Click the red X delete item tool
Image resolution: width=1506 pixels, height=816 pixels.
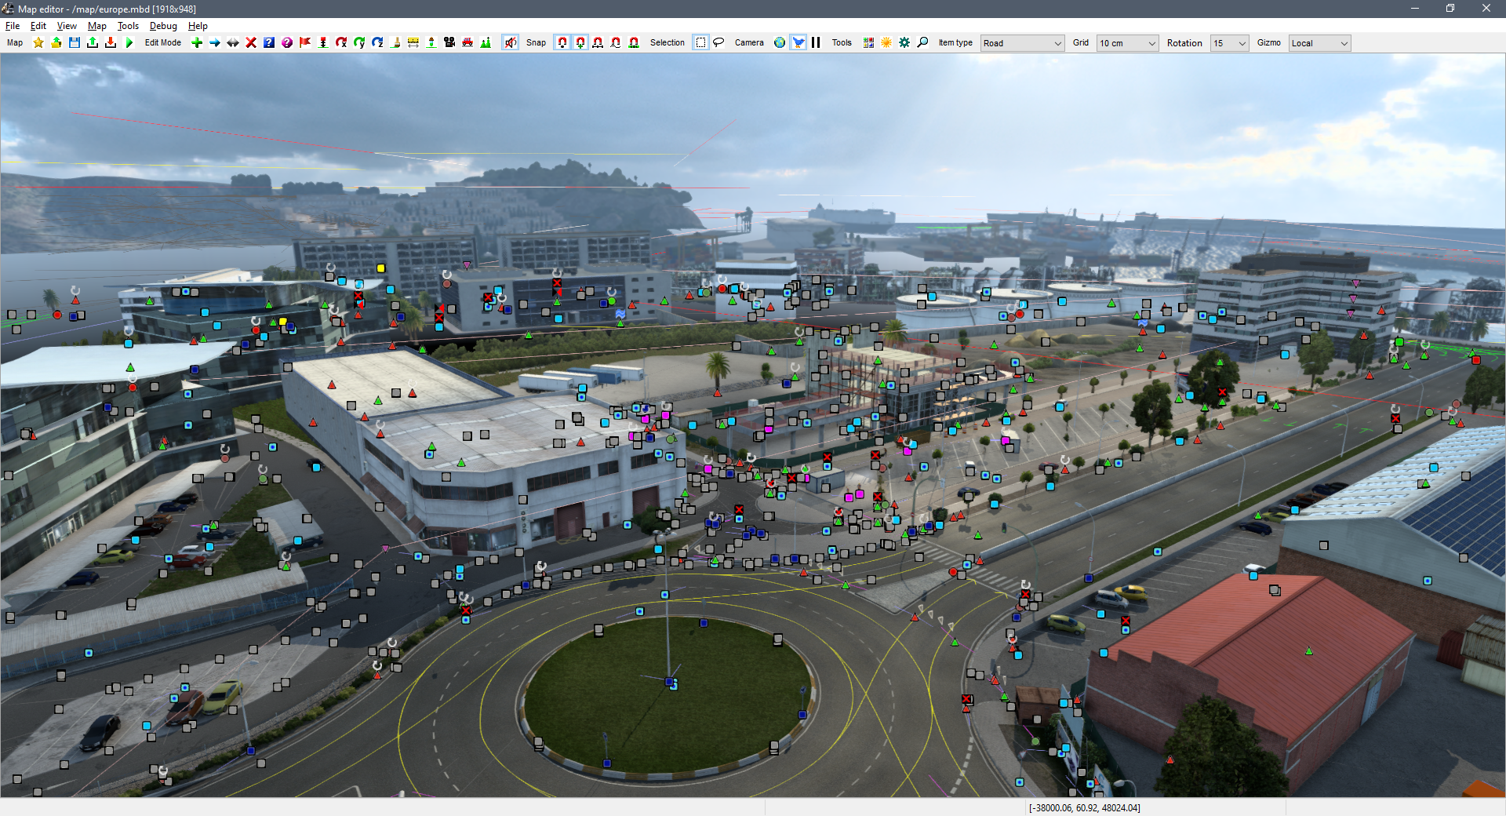(251, 43)
